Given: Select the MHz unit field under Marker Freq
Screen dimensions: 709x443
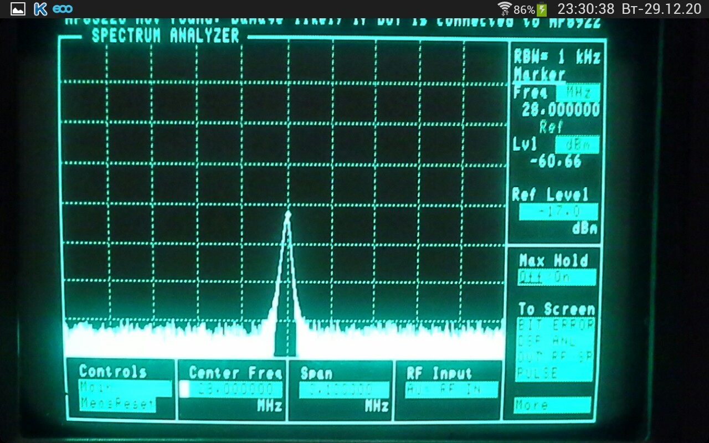Looking at the screenshot, I should coord(577,92).
